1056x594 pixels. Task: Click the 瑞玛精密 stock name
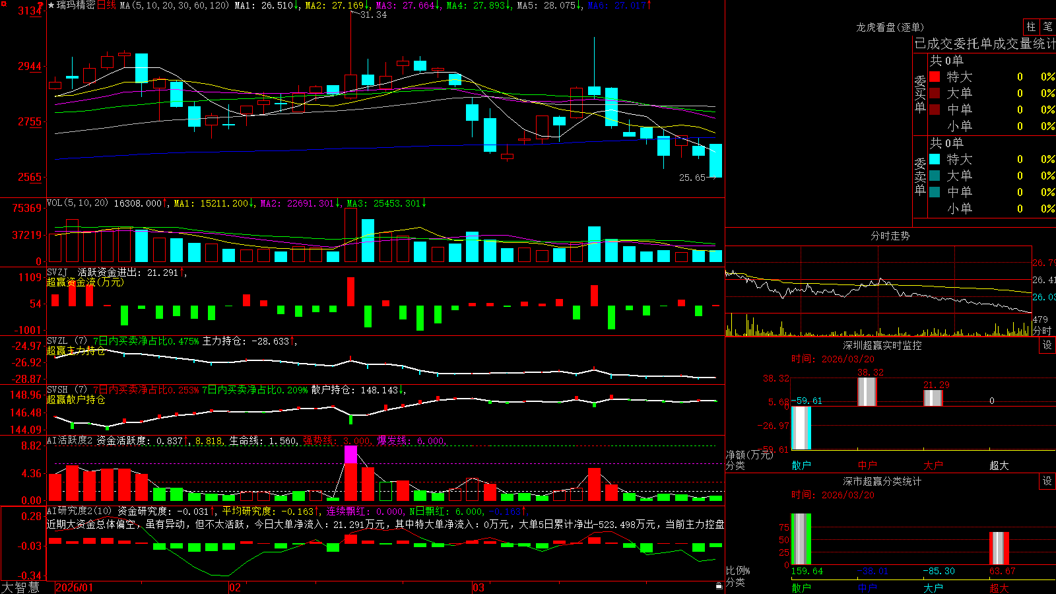click(x=76, y=5)
